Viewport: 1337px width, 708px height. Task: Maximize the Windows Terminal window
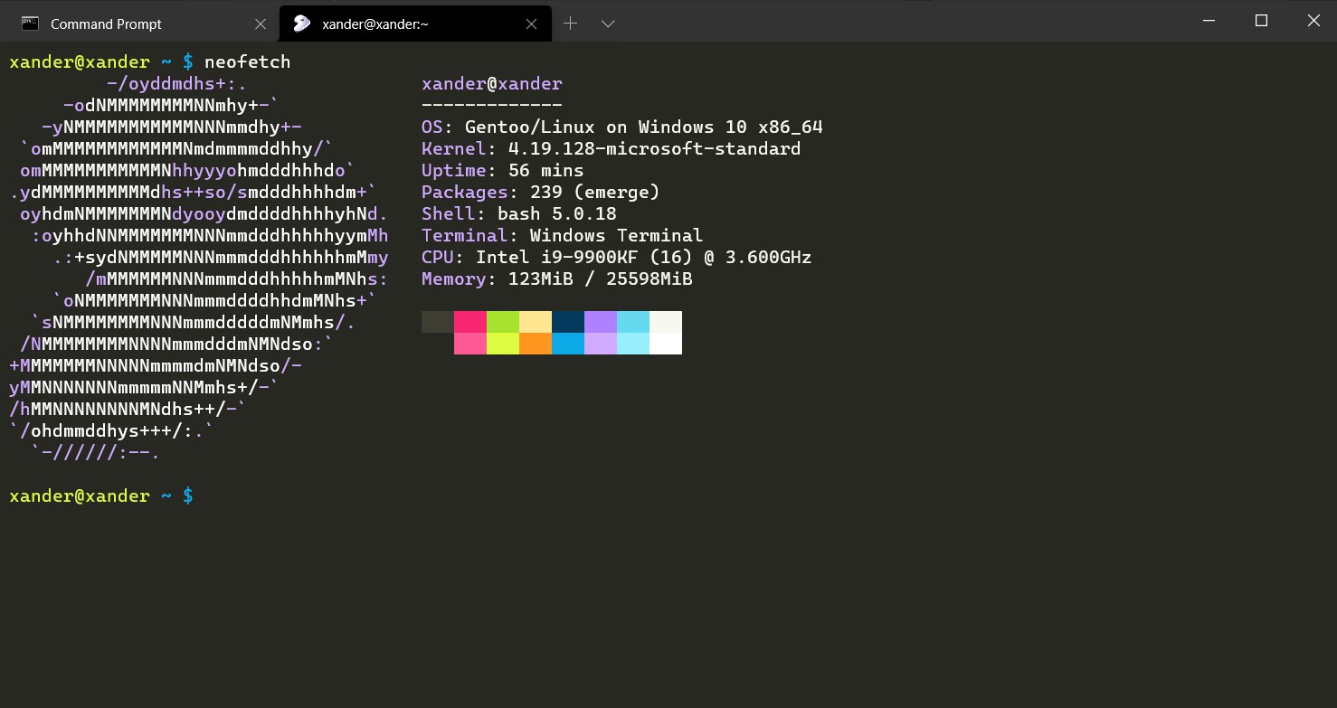tap(1261, 21)
